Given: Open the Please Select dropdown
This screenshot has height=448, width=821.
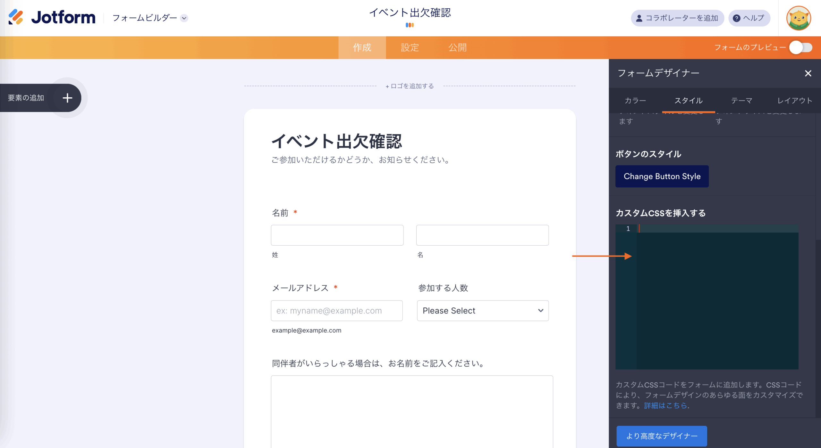Looking at the screenshot, I should 482,311.
